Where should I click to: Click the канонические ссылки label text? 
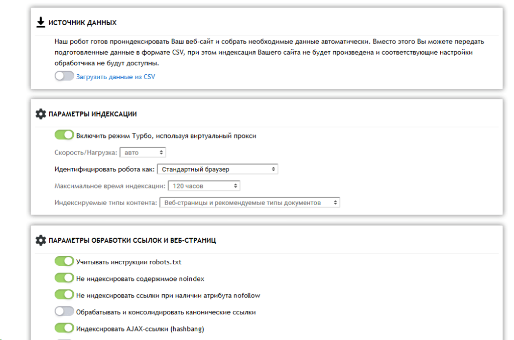tap(166, 312)
